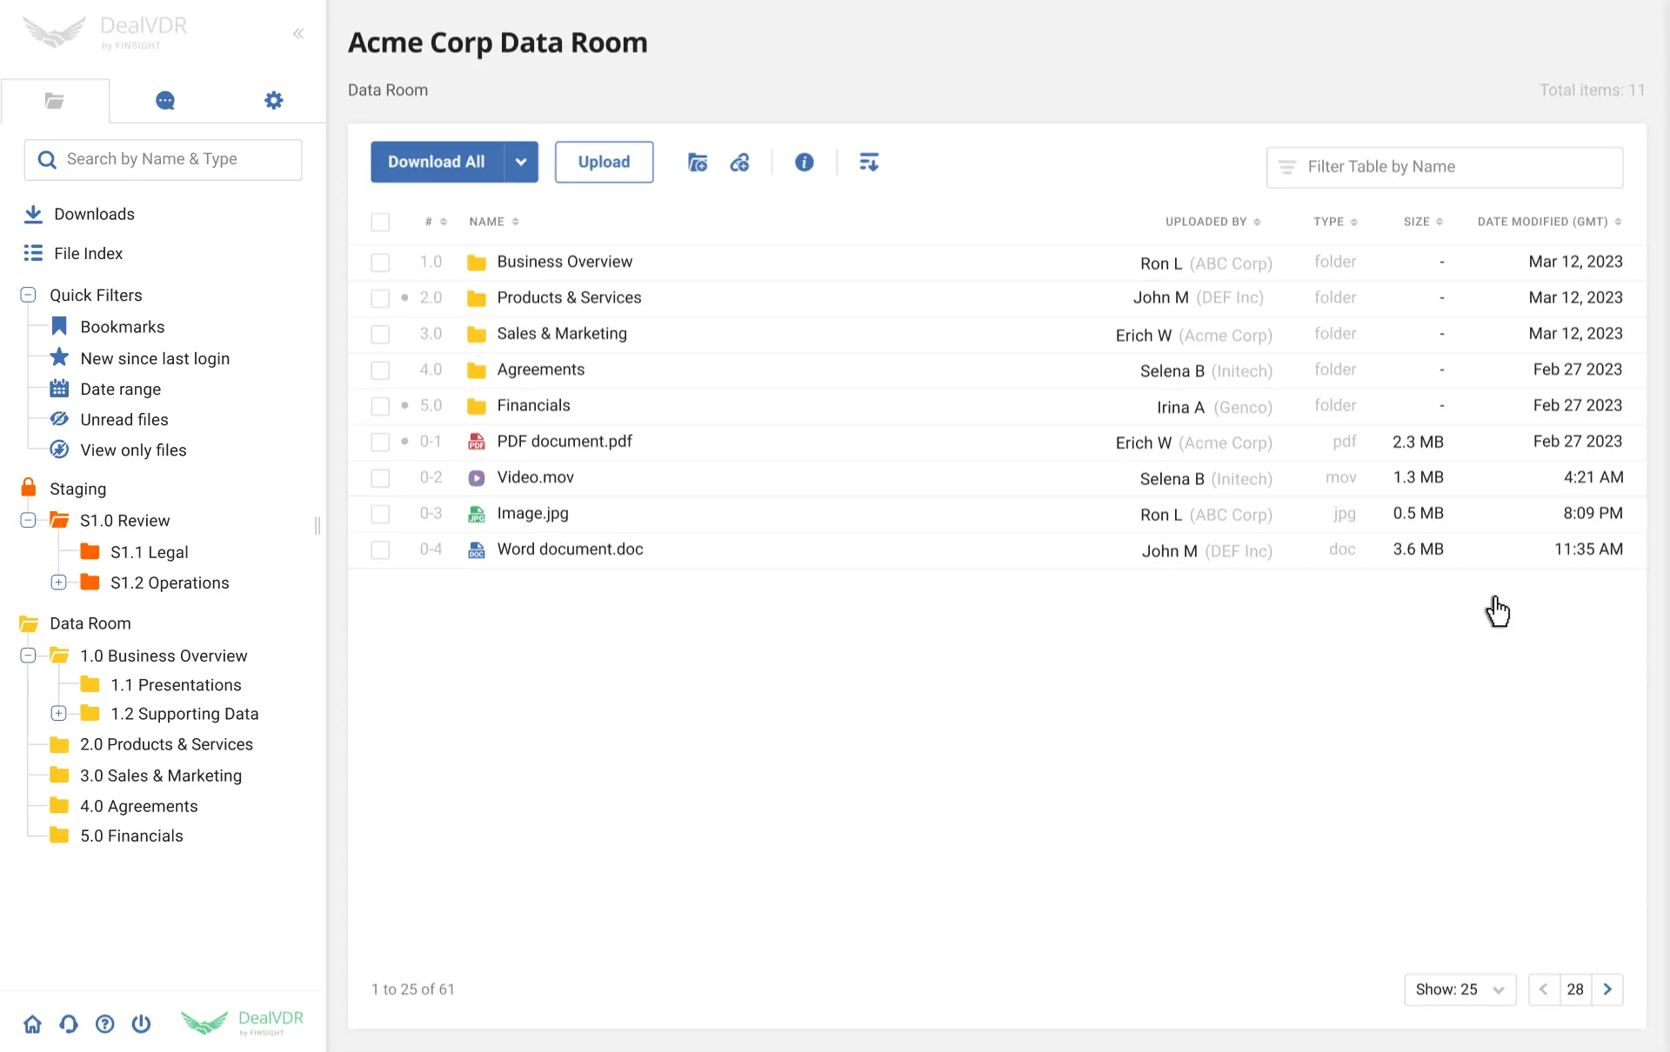Open the settings gear tab

[x=273, y=101]
